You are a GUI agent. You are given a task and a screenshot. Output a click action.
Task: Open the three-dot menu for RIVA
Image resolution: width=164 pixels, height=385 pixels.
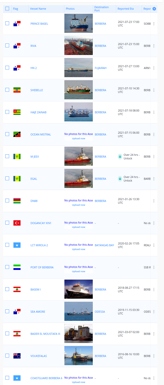154,46
